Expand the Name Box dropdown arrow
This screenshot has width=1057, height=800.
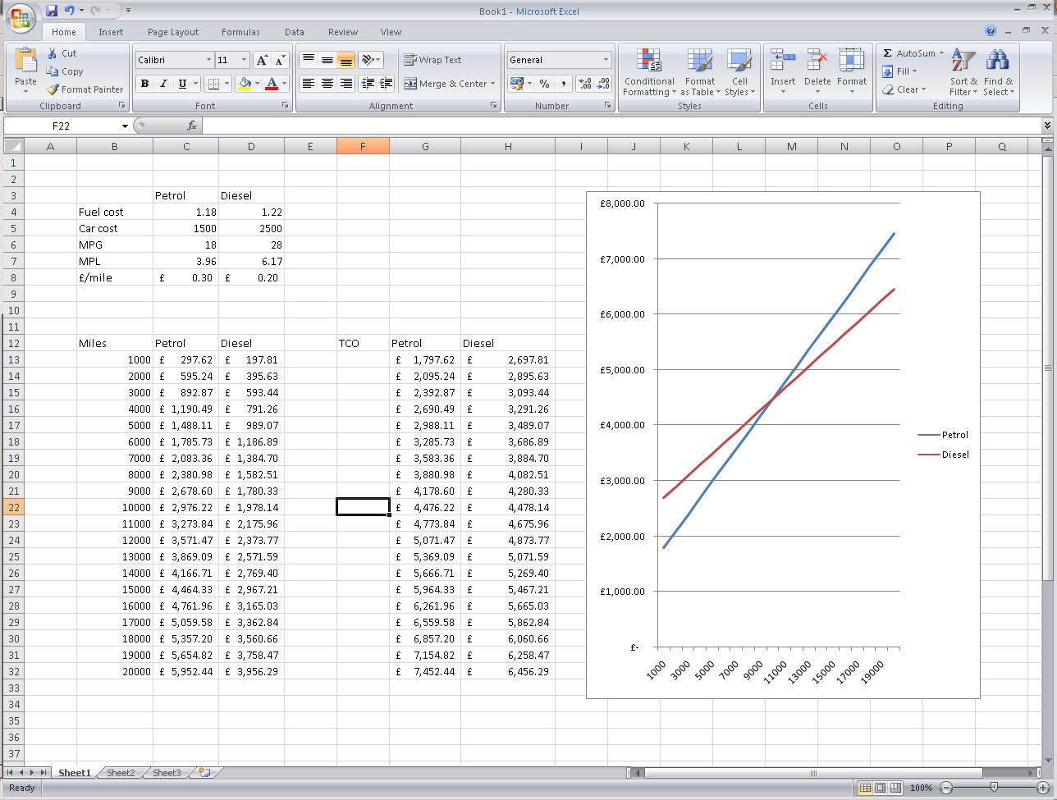point(125,126)
